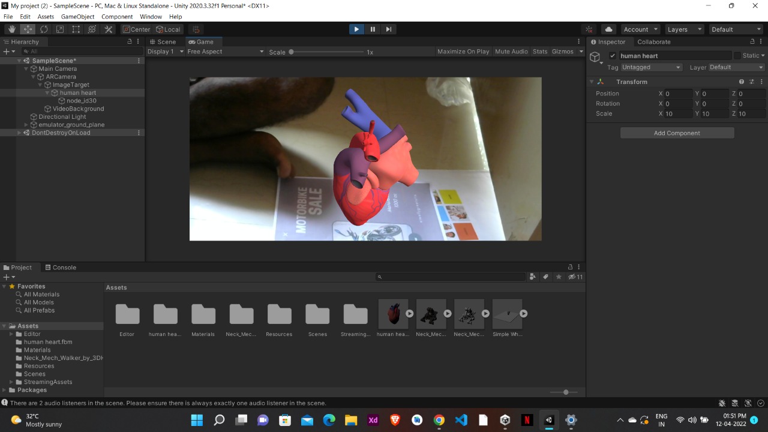The width and height of the screenshot is (768, 432).
Task: Toggle Center pivot mode button
Action: [137, 29]
